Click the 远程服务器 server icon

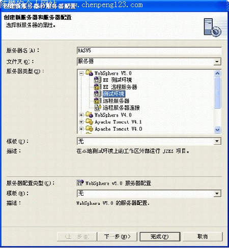[x=98, y=101]
